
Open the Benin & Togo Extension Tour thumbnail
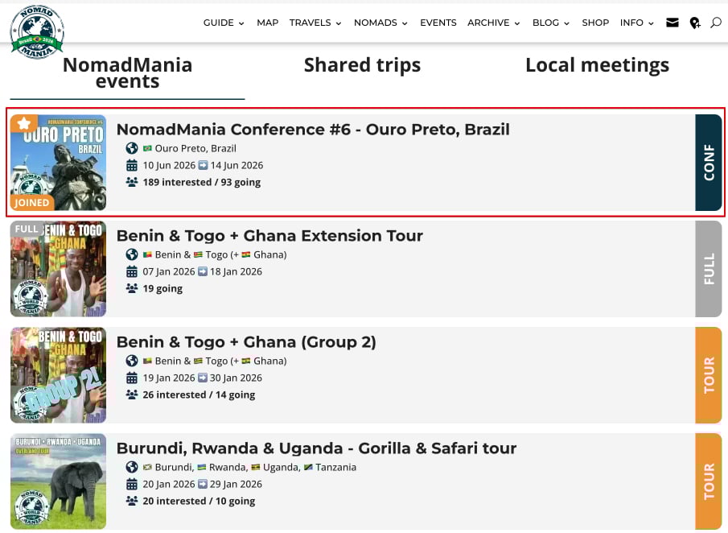[x=58, y=269]
